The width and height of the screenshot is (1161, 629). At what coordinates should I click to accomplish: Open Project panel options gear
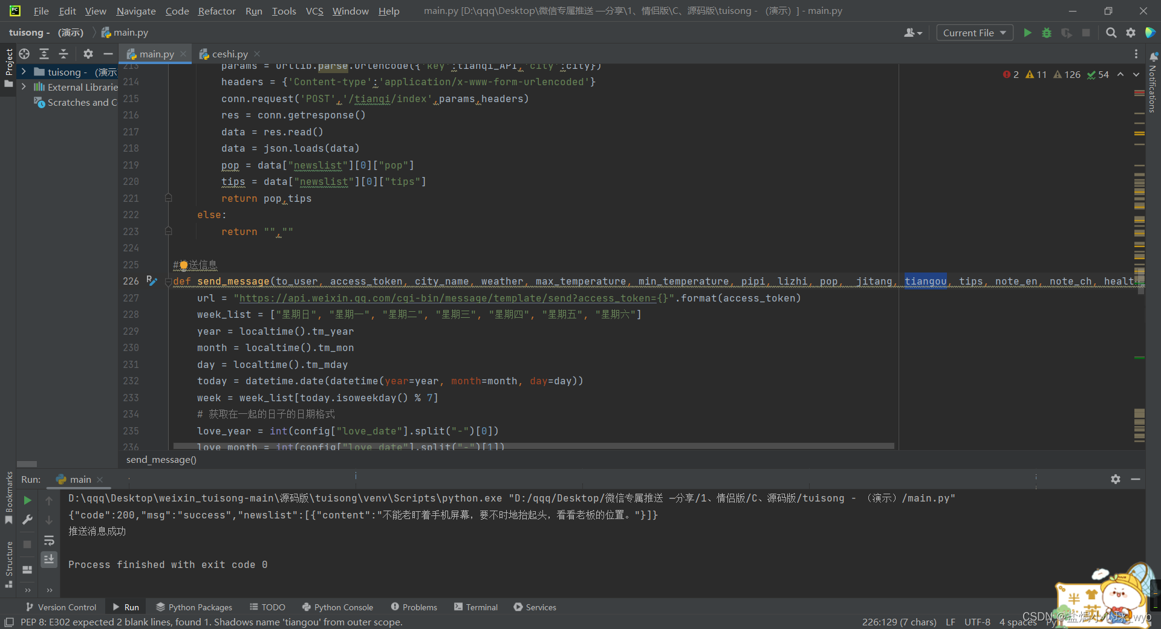tap(88, 54)
